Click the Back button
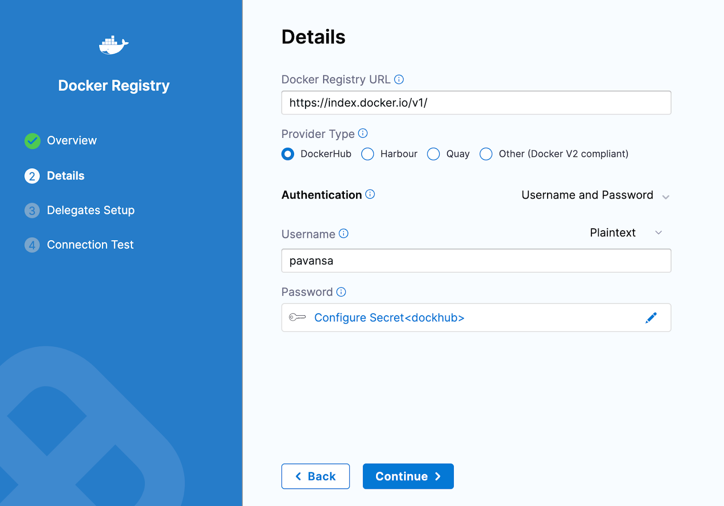Screen dimensions: 724x506 coord(315,476)
